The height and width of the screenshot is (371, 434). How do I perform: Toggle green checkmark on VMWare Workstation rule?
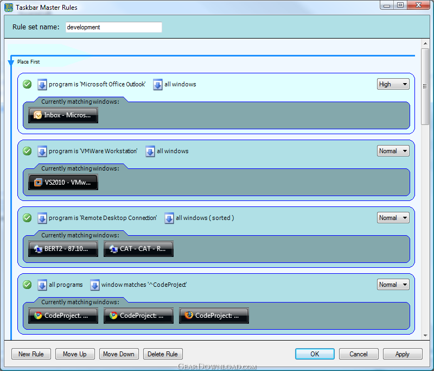27,151
